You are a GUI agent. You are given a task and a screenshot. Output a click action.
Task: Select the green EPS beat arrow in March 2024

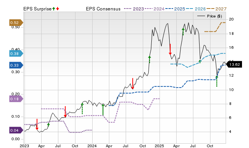click(103, 110)
